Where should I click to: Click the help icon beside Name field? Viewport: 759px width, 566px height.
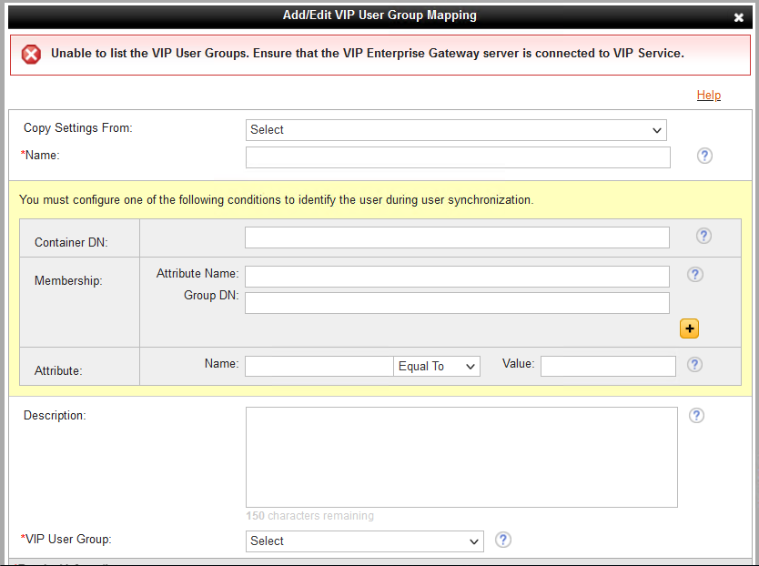point(704,156)
